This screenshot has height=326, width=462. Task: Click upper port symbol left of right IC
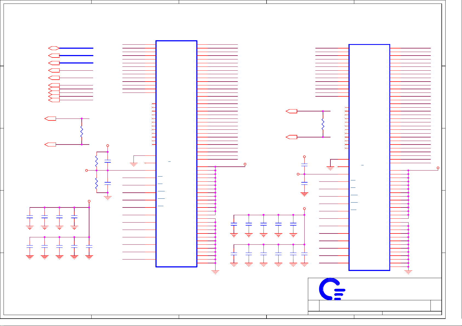291,111
